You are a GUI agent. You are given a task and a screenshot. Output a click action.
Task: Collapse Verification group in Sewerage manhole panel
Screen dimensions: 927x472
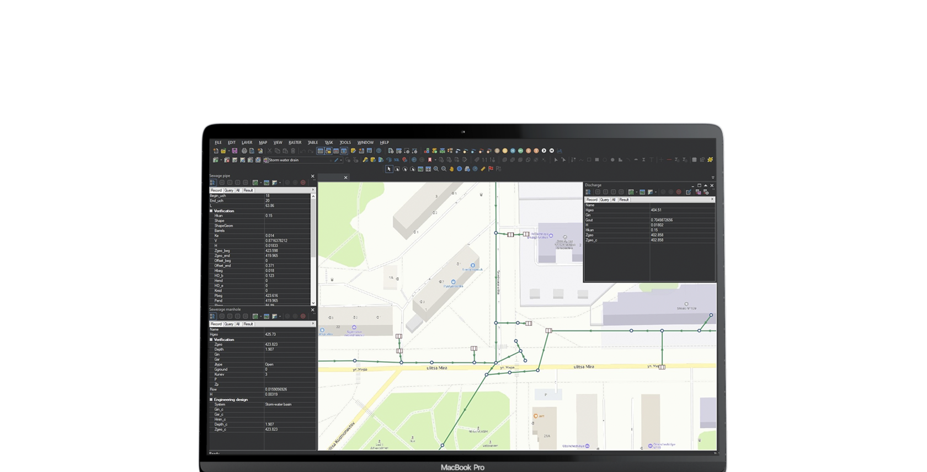click(x=211, y=340)
